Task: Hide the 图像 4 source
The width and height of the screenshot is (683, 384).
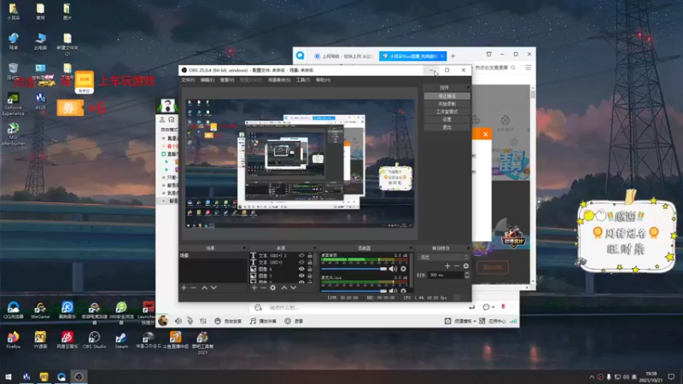Action: [x=301, y=269]
